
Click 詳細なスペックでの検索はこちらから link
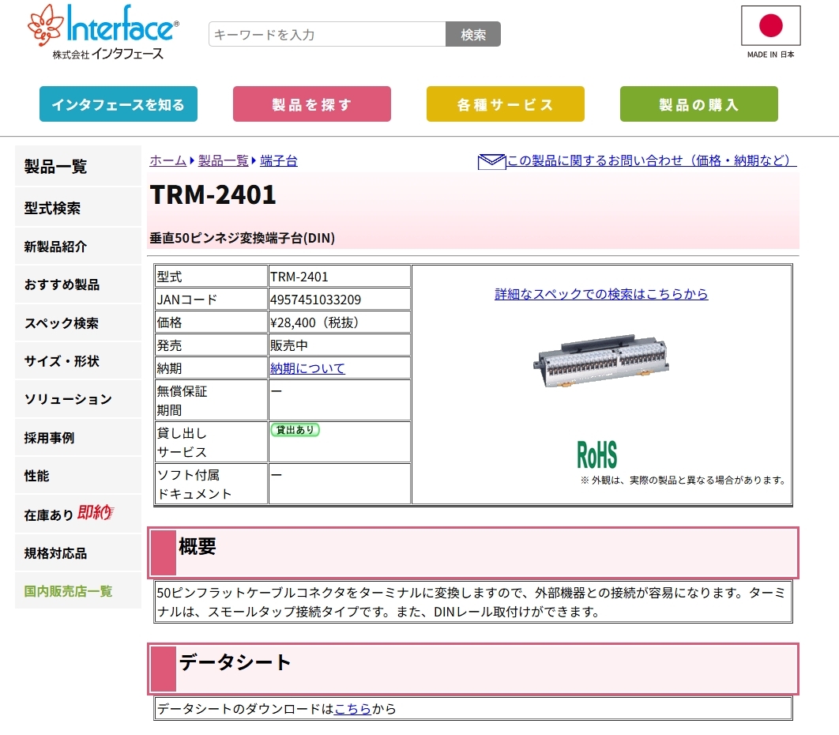601,294
